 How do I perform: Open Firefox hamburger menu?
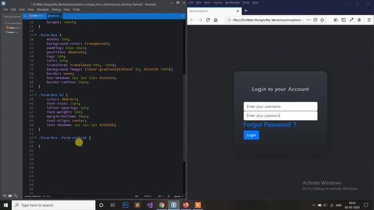[x=369, y=20]
